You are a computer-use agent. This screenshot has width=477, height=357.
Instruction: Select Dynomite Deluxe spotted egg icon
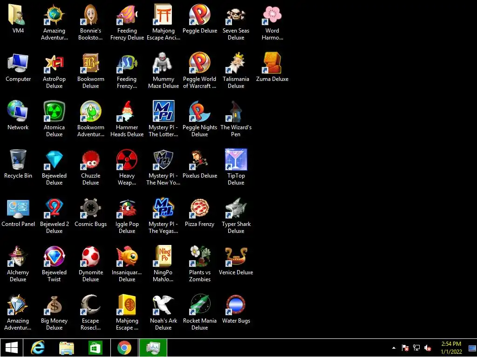click(x=90, y=256)
